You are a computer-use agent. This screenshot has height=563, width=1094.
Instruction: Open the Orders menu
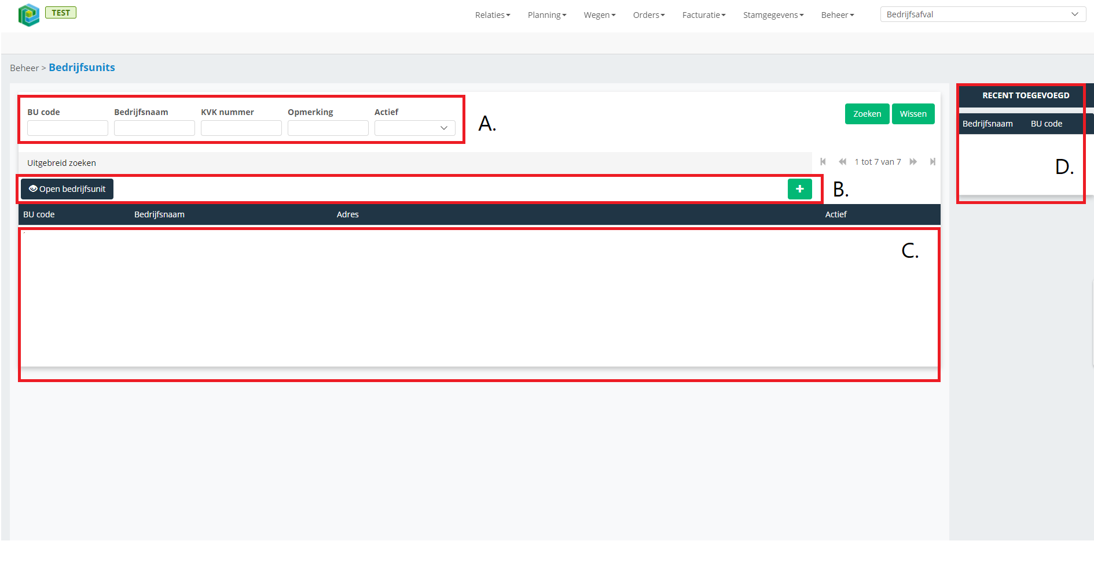tap(649, 15)
